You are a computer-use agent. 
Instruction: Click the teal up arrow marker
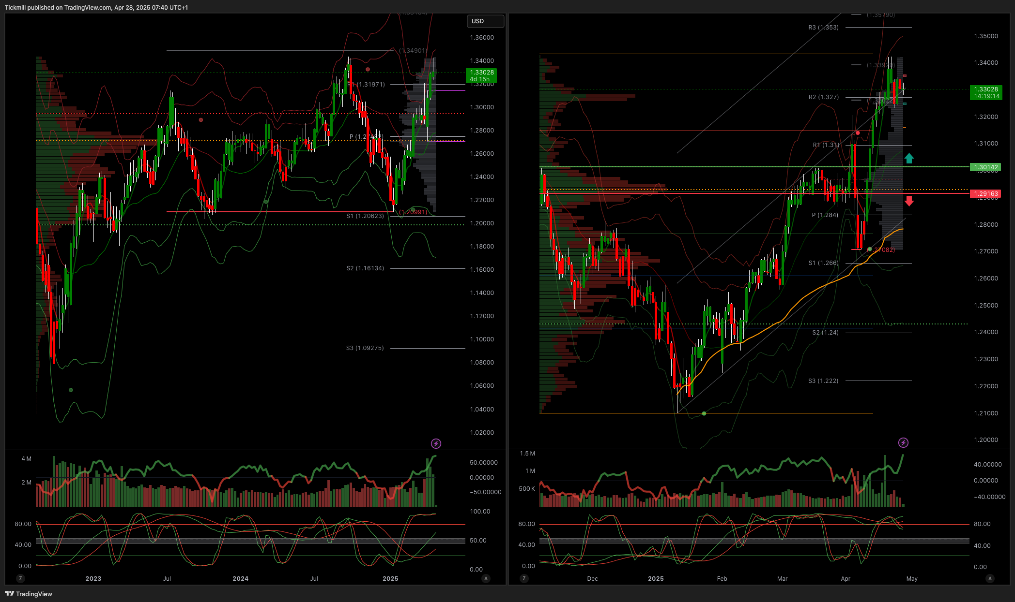(909, 158)
